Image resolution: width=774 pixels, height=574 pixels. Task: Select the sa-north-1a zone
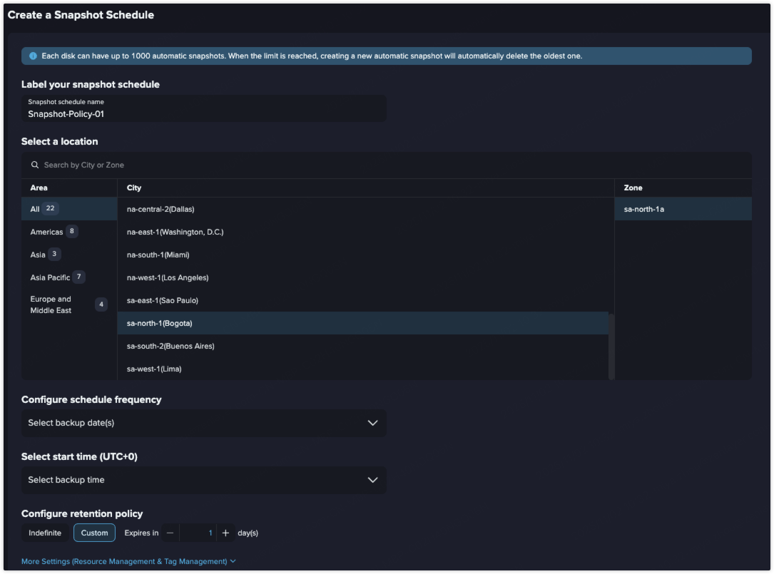(x=644, y=209)
